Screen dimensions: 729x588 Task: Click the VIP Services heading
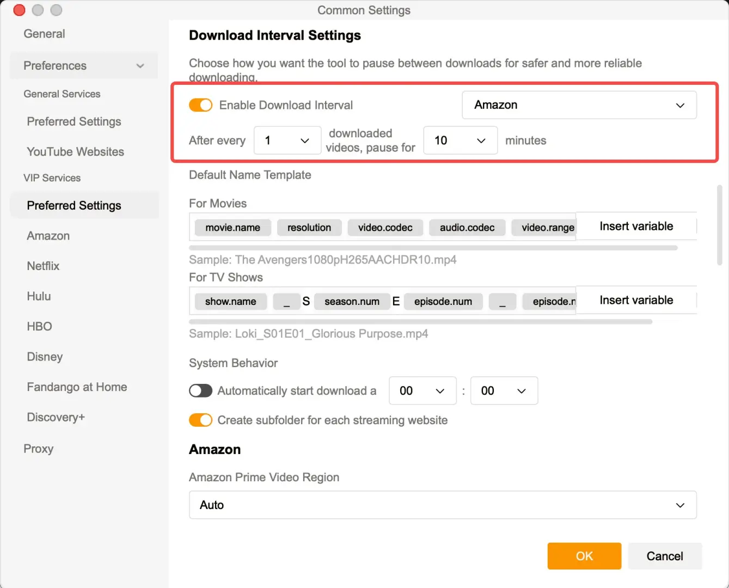pos(52,178)
